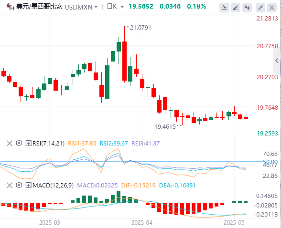Screen dimensions: 281x228
Task: Expand the MACD(12,26,9) plus box
Action: pos(28,185)
